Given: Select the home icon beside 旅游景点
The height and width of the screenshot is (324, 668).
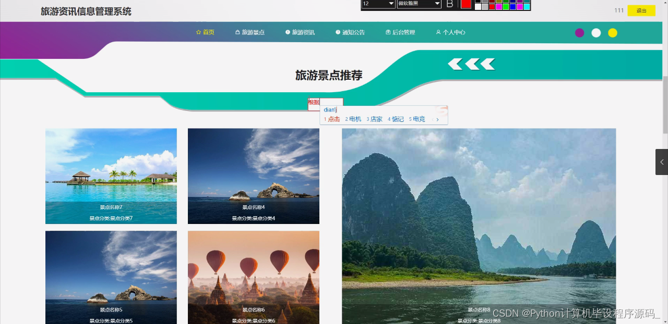Looking at the screenshot, I should pyautogui.click(x=237, y=32).
